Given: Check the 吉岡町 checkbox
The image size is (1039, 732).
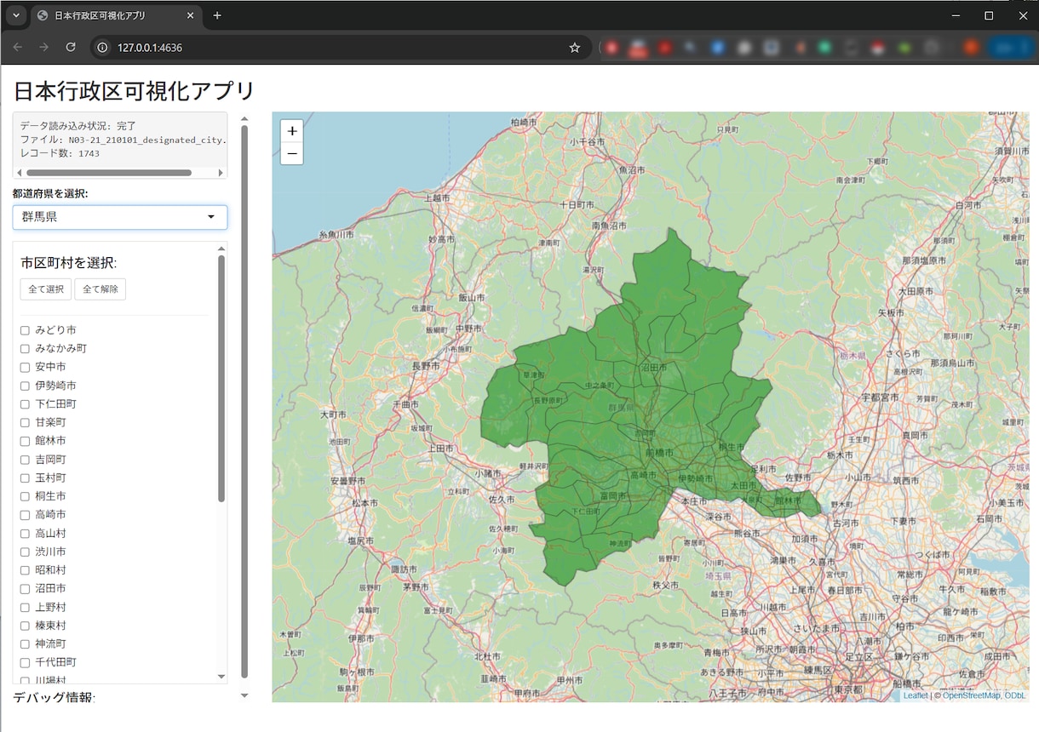Looking at the screenshot, I should click(x=26, y=460).
